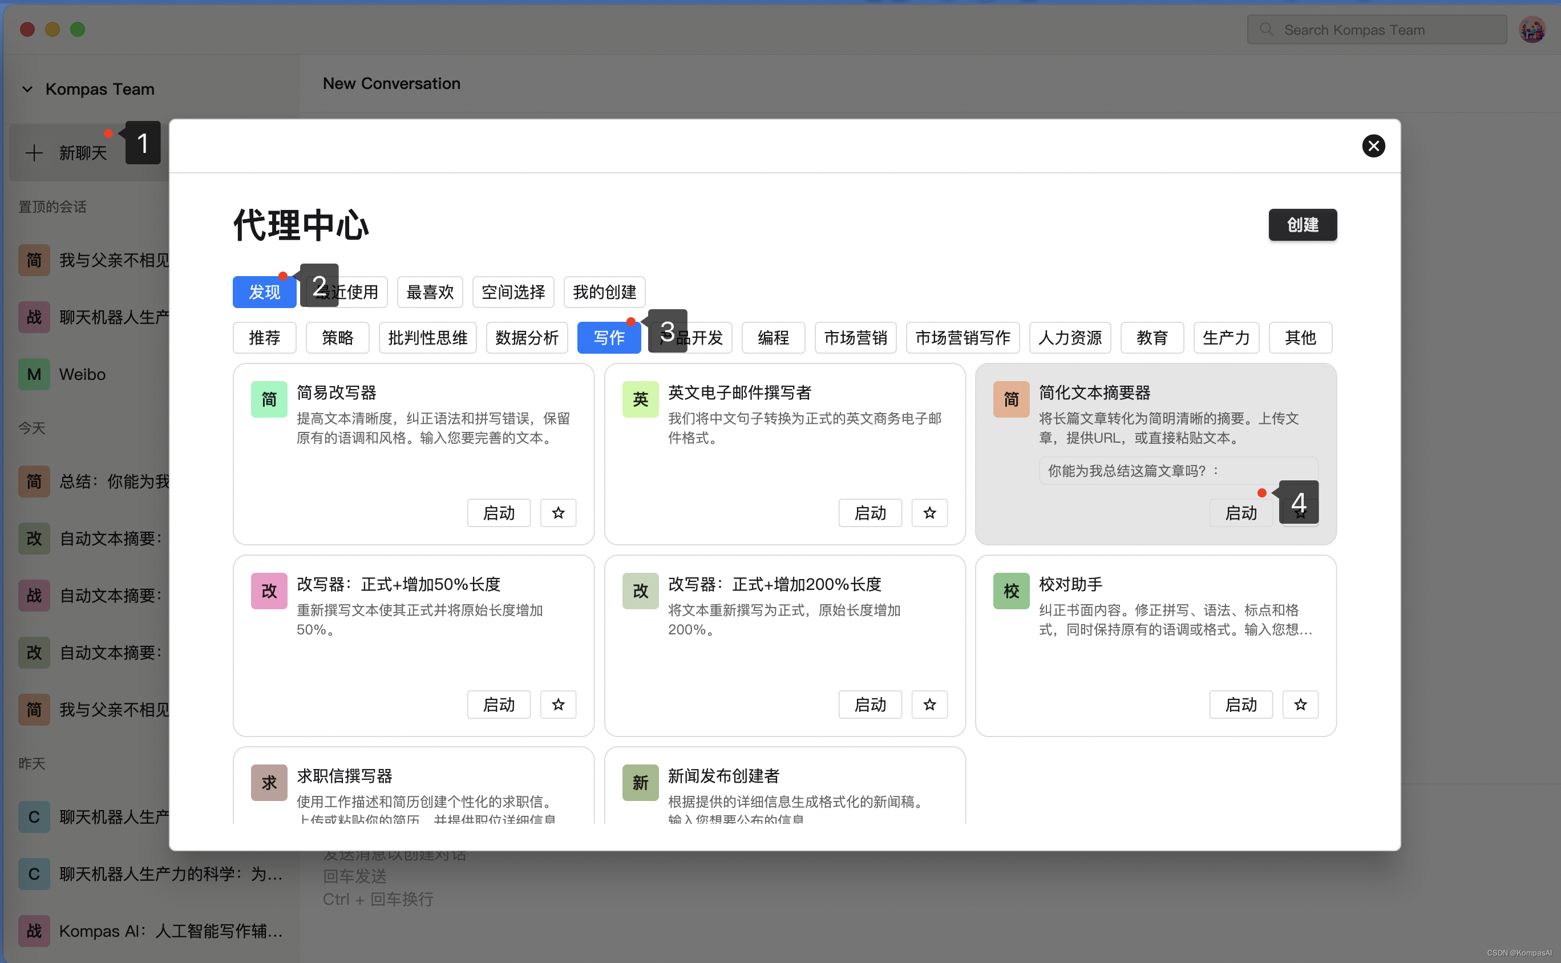The height and width of the screenshot is (963, 1561).
Task: Toggle the favorite star on 校对助手
Action: [x=1300, y=705]
